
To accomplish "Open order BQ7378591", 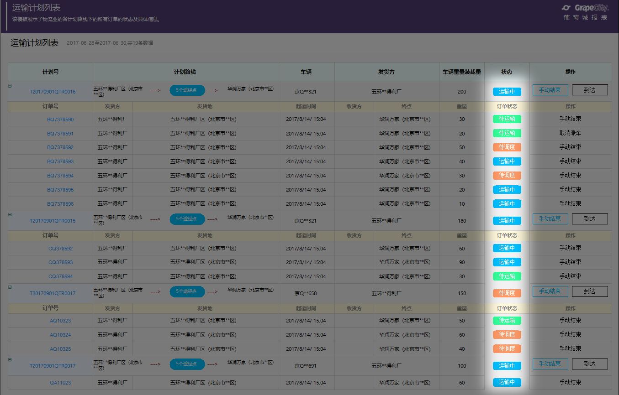I will point(60,134).
